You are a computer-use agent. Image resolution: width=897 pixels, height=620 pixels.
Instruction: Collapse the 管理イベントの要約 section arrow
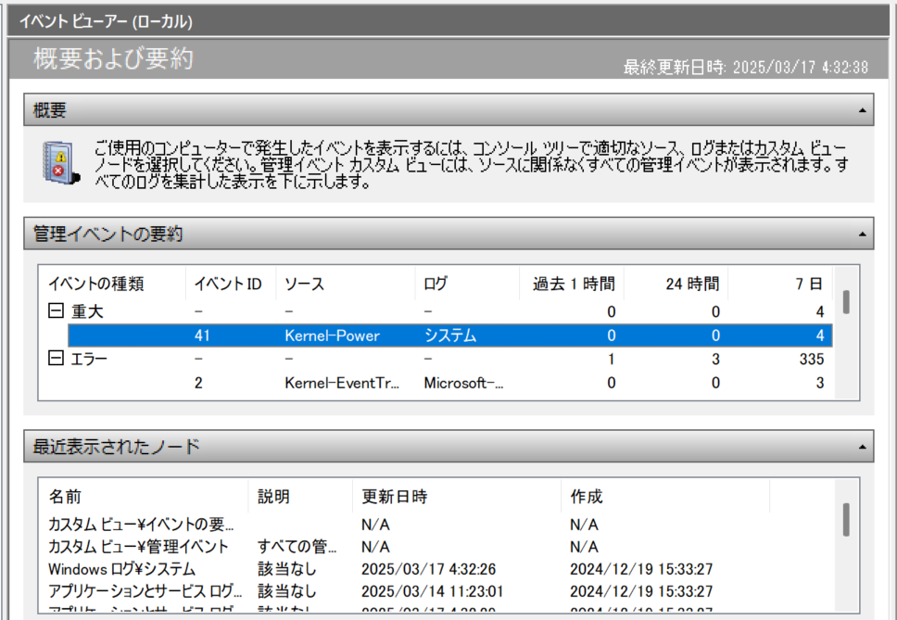point(862,234)
